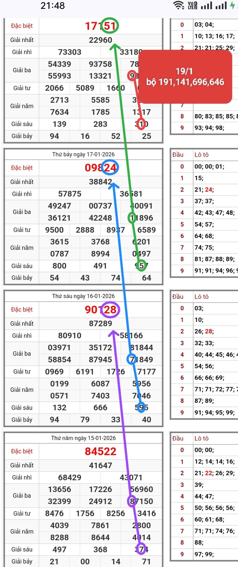Tap the VoLTE 2 indicator icon
Image resolution: width=238 pixels, height=567 pixels.
[x=192, y=5]
